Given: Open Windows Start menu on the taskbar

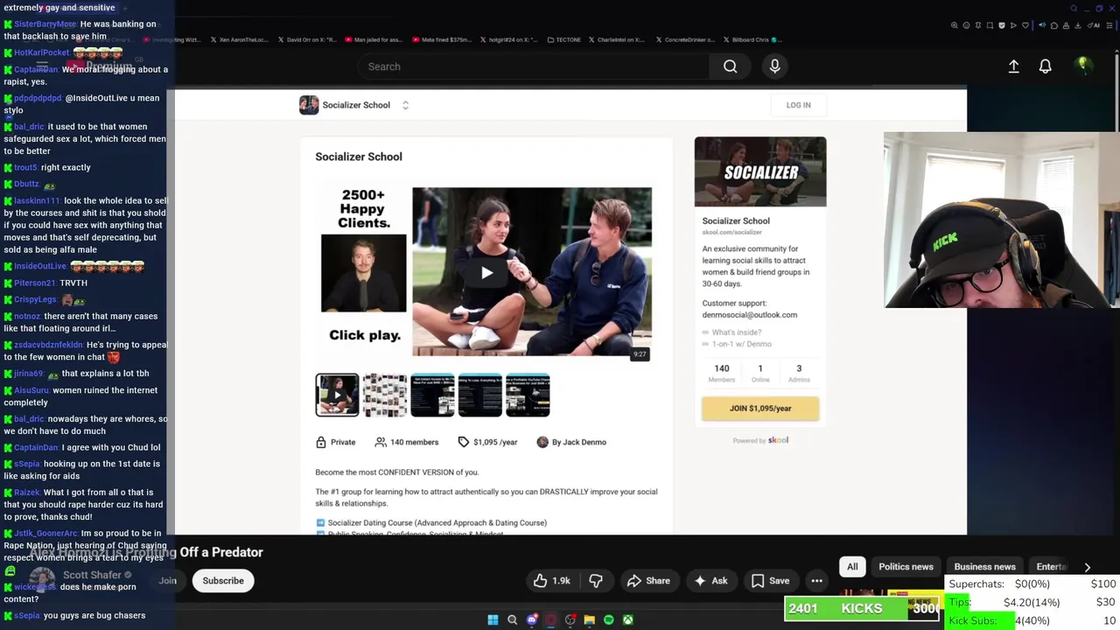Looking at the screenshot, I should coord(493,620).
